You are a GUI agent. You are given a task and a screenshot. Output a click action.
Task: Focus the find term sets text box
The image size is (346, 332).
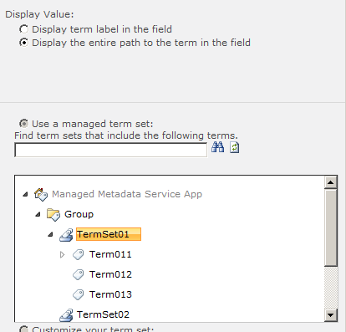click(x=110, y=150)
